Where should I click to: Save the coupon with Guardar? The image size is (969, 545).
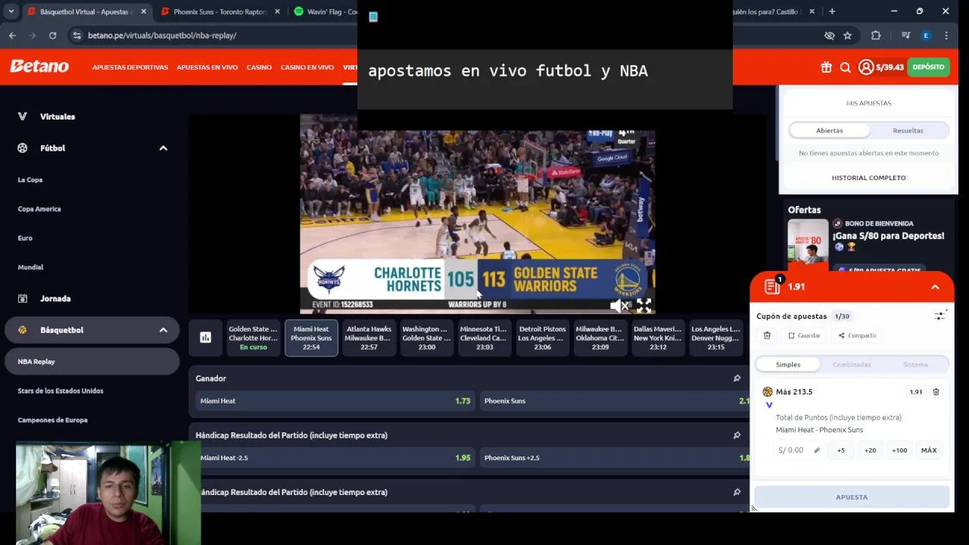click(x=804, y=335)
